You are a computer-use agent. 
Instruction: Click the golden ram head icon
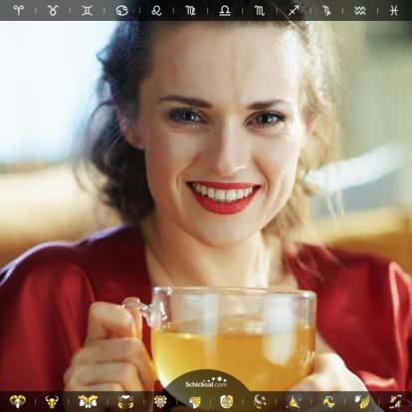18,401
